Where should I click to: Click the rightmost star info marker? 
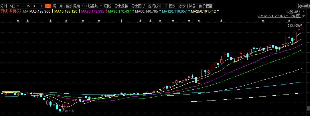[289, 21]
